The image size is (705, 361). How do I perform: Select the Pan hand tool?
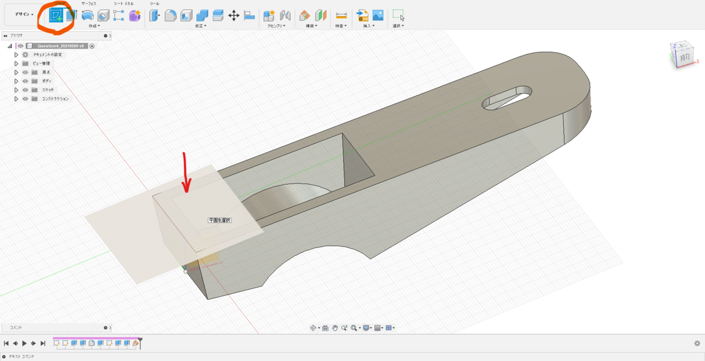[x=334, y=327]
